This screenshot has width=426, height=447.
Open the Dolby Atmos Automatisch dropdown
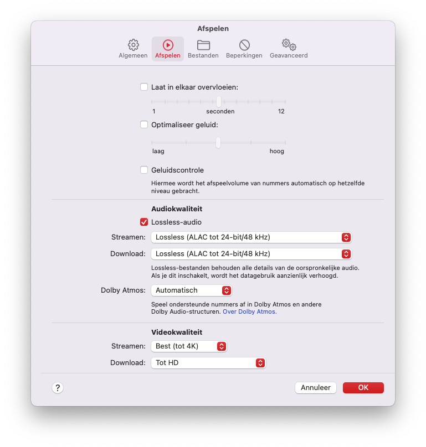click(x=191, y=290)
